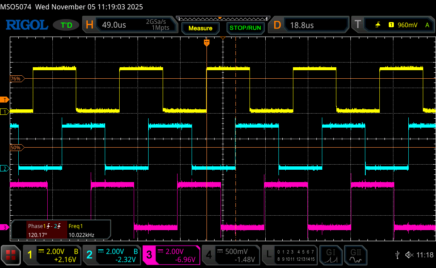This screenshot has width=436, height=268.
Task: Toggle channel 1 yellow label
Action: (30, 255)
